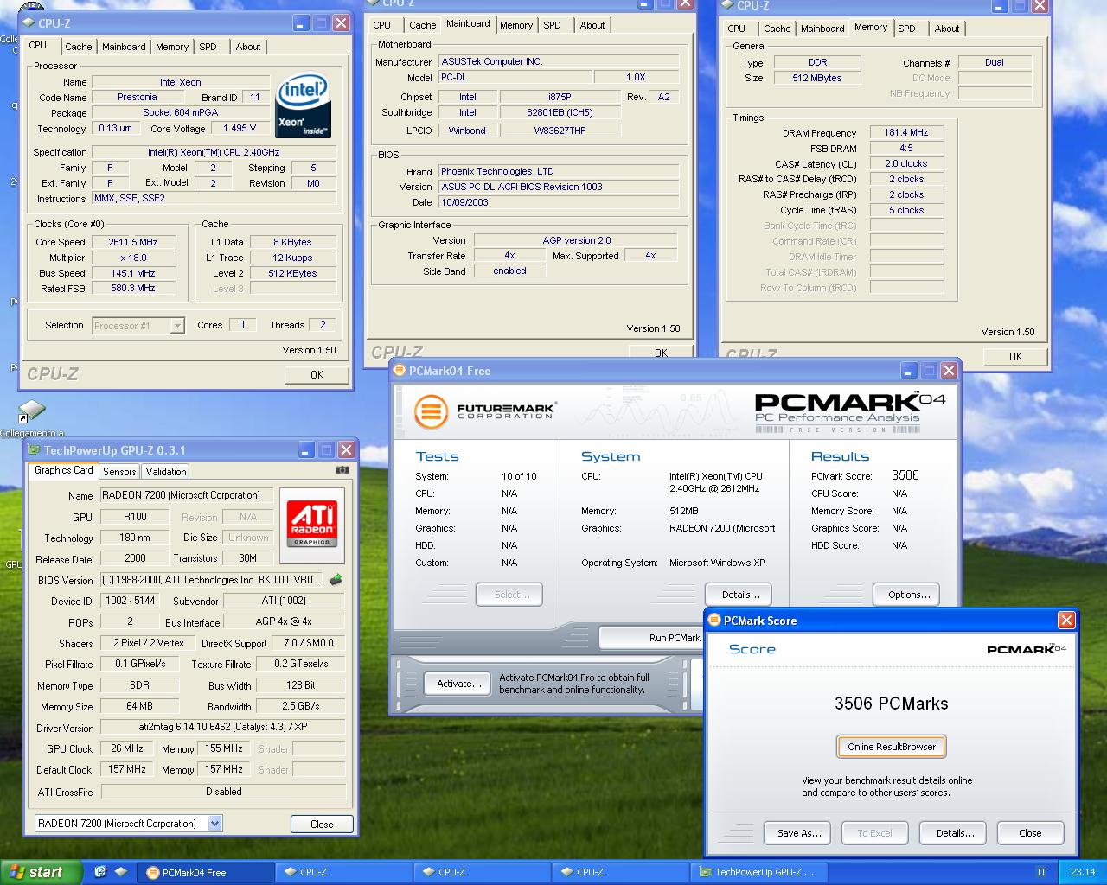This screenshot has width=1107, height=885.
Task: Click the PCMark Score title bar icon
Action: coord(713,620)
